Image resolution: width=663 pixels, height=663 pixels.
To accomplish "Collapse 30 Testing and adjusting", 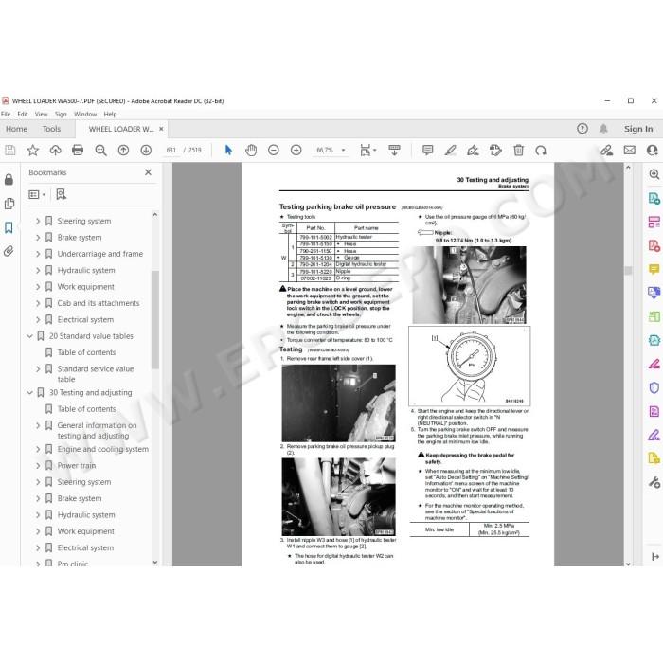I will click(29, 393).
